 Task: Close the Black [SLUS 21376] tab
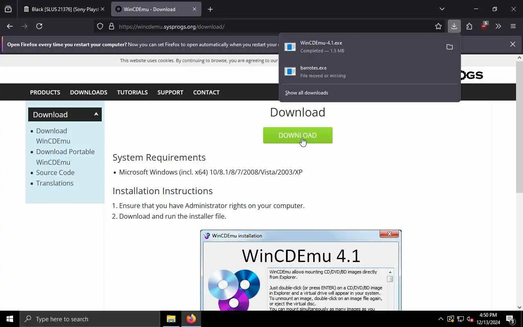pyautogui.click(x=102, y=9)
